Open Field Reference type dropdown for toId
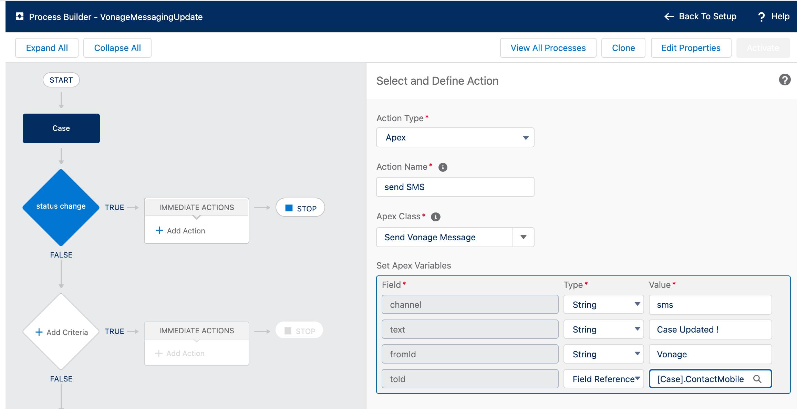Screen dimensions: 797x409 pyautogui.click(x=603, y=379)
